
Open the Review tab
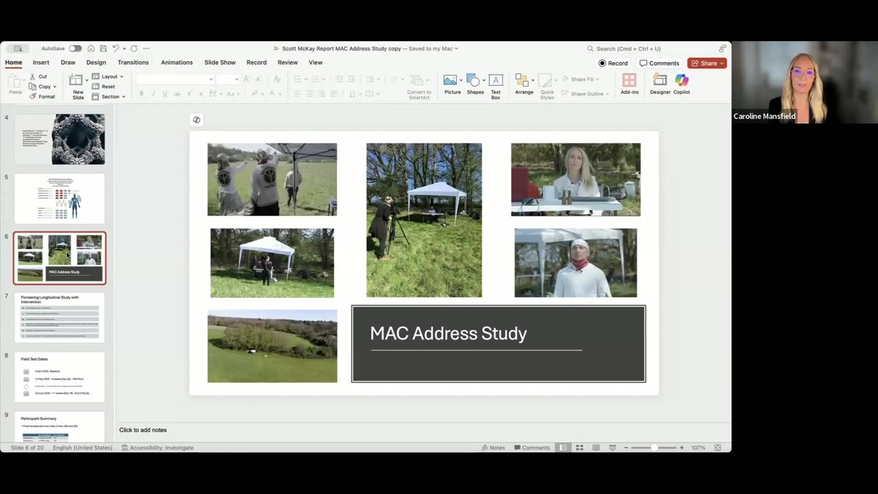tap(287, 62)
